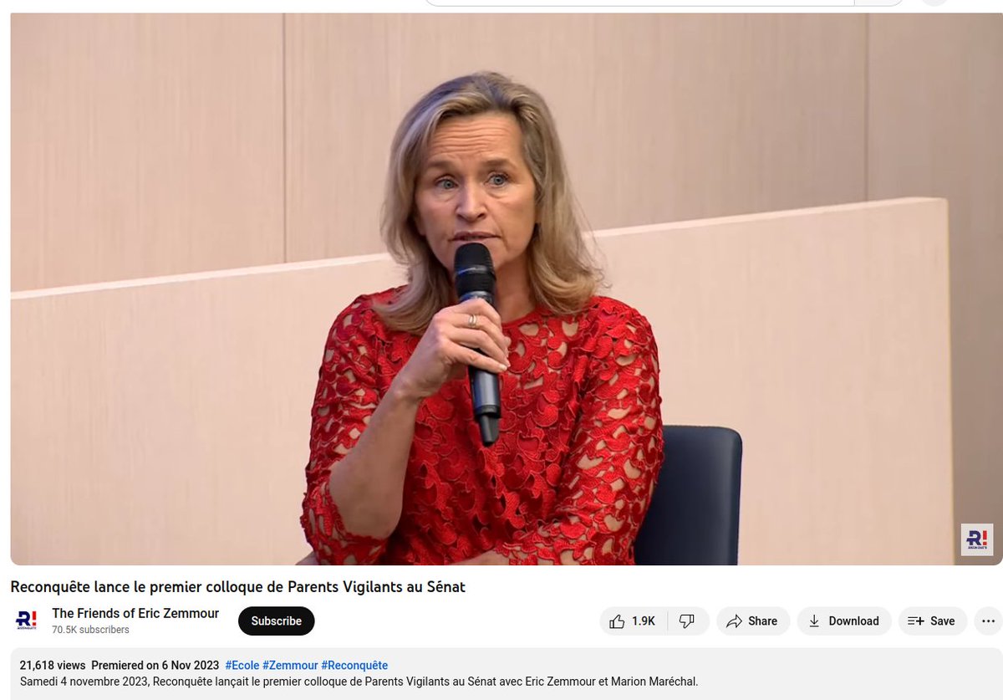Click the R! watermark in video corner
The width and height of the screenshot is (1003, 700).
point(976,539)
